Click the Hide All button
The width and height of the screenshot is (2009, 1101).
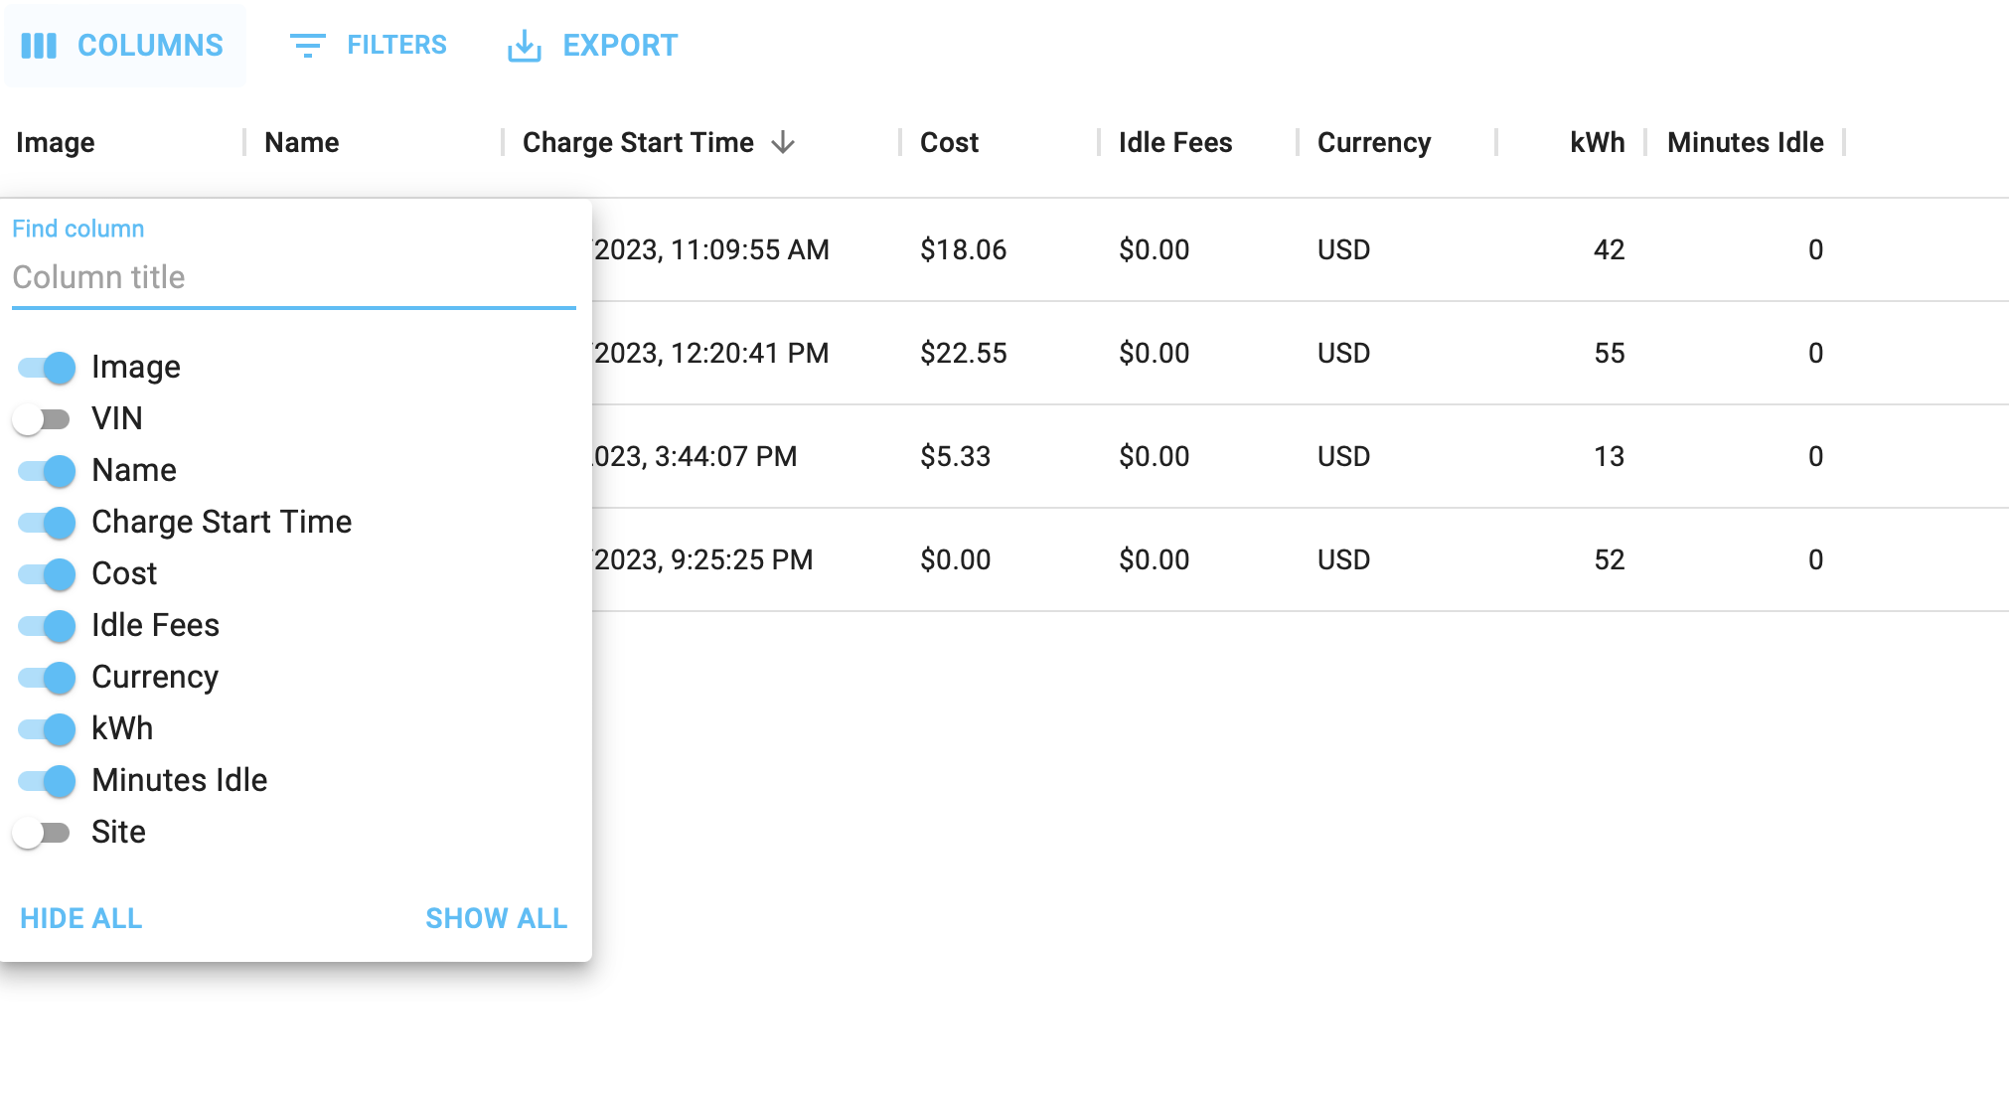click(81, 918)
